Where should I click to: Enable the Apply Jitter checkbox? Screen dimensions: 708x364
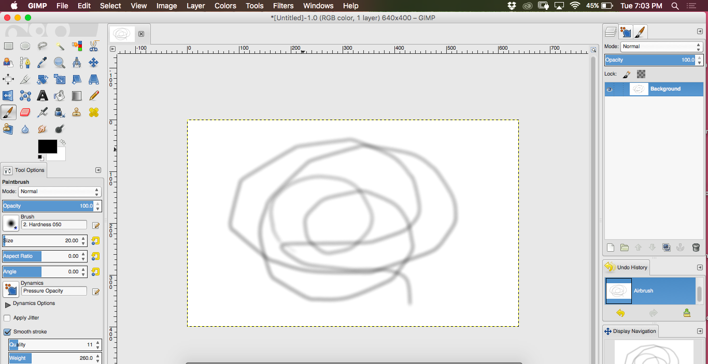[7, 318]
